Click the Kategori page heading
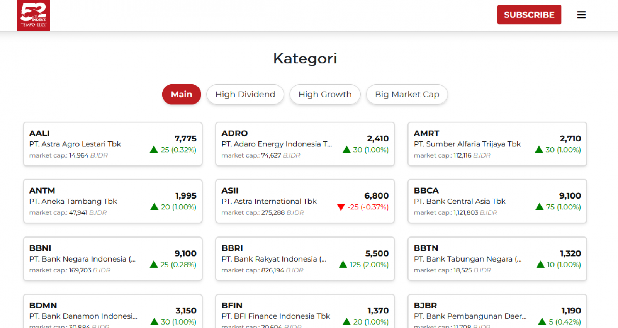 [305, 58]
